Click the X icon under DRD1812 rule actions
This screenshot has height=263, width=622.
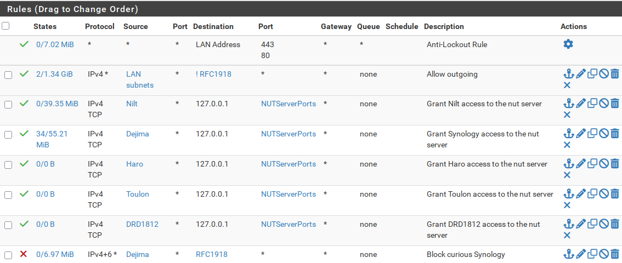point(567,235)
